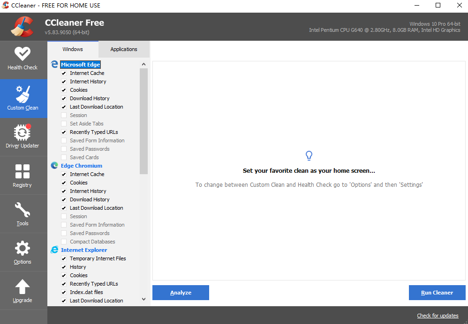Image resolution: width=468 pixels, height=324 pixels.
Task: Click the Edge Chromium browser icon
Action: 55,165
